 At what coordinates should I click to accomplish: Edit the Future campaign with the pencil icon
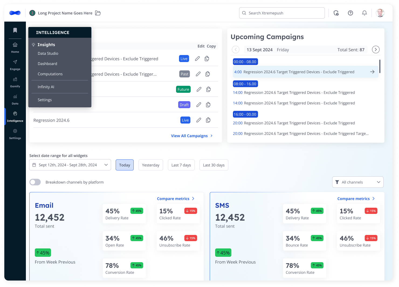(199, 89)
